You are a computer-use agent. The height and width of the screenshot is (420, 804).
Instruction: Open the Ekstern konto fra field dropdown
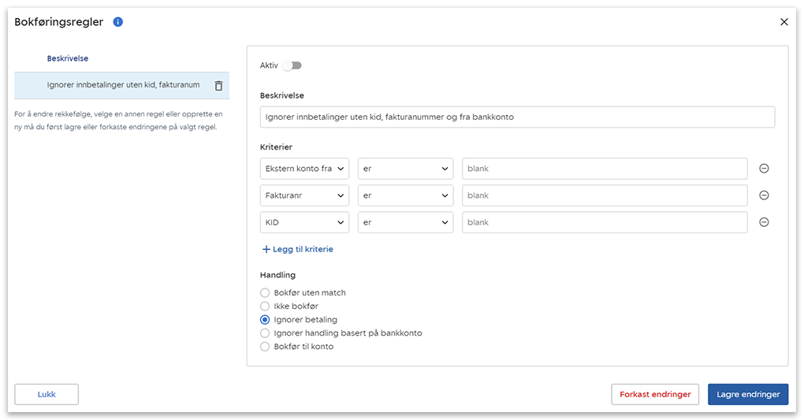point(304,169)
